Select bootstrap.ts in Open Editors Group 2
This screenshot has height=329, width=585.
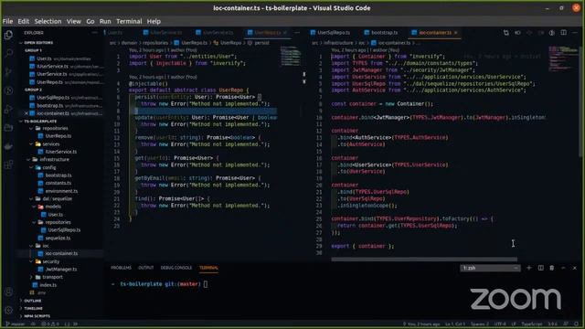pyautogui.click(x=49, y=106)
